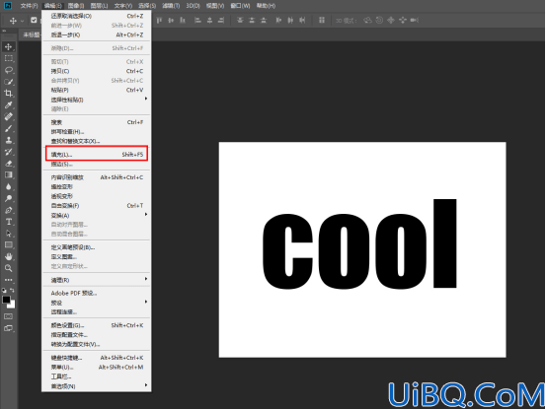Expand the 清理(R) submenu
Image resolution: width=546 pixels, height=409 pixels.
pos(96,280)
